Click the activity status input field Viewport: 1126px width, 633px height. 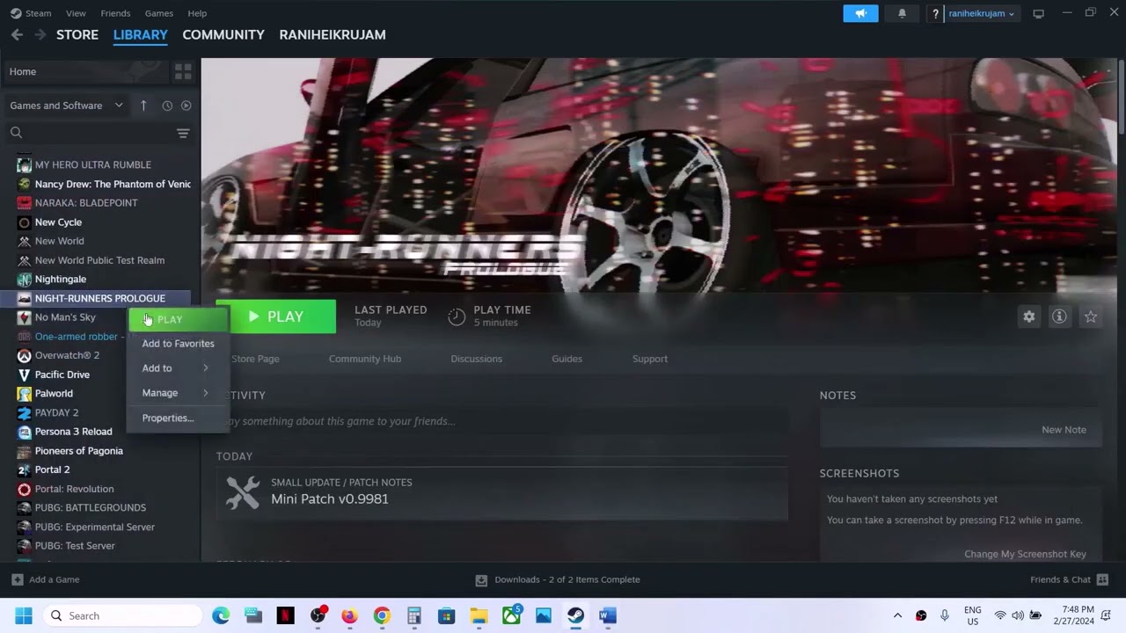click(x=501, y=421)
